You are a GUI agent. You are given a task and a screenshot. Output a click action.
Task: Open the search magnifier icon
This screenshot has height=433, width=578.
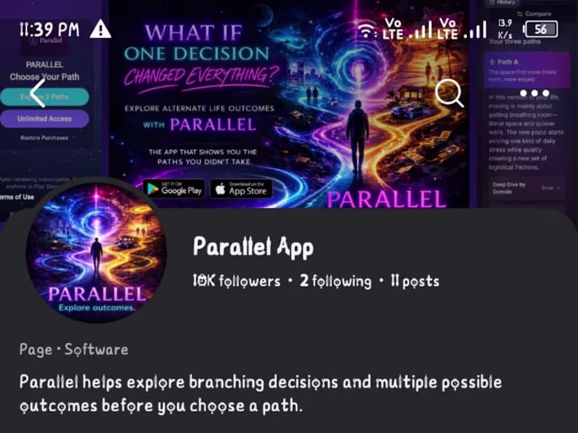coord(449,92)
